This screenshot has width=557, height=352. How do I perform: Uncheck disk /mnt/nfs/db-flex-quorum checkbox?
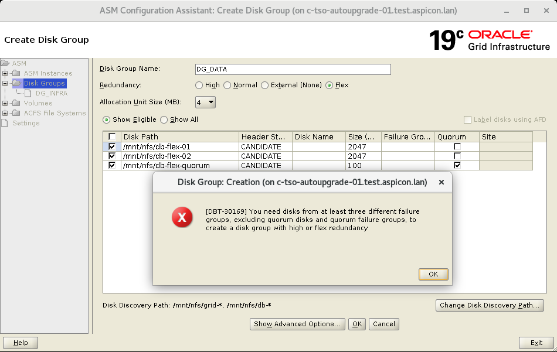click(112, 165)
